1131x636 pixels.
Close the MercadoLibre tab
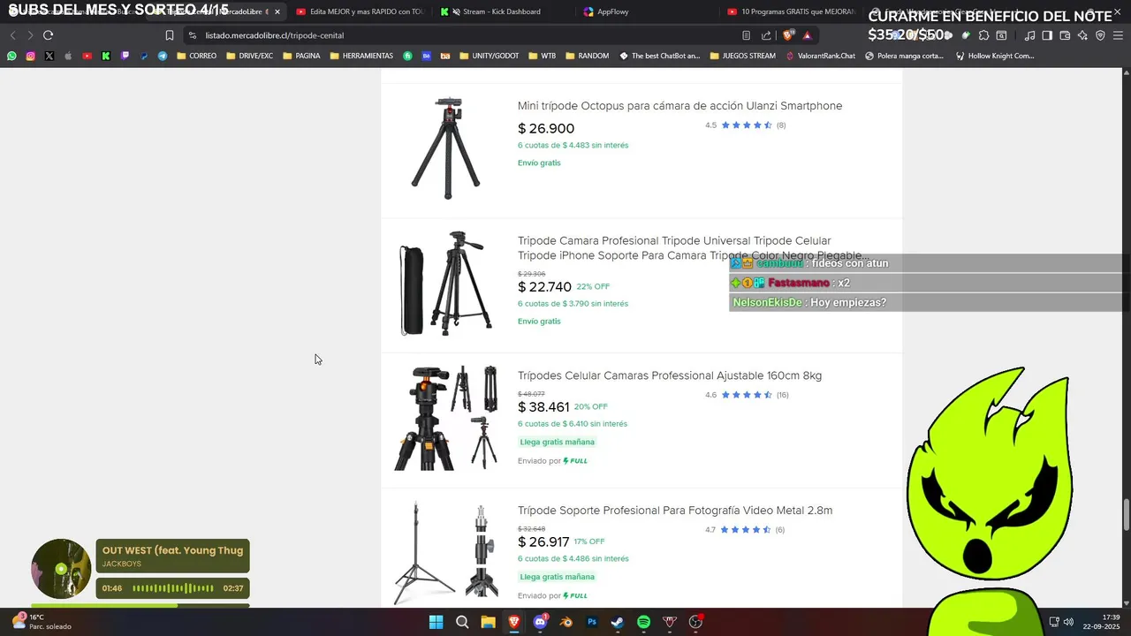tap(277, 11)
